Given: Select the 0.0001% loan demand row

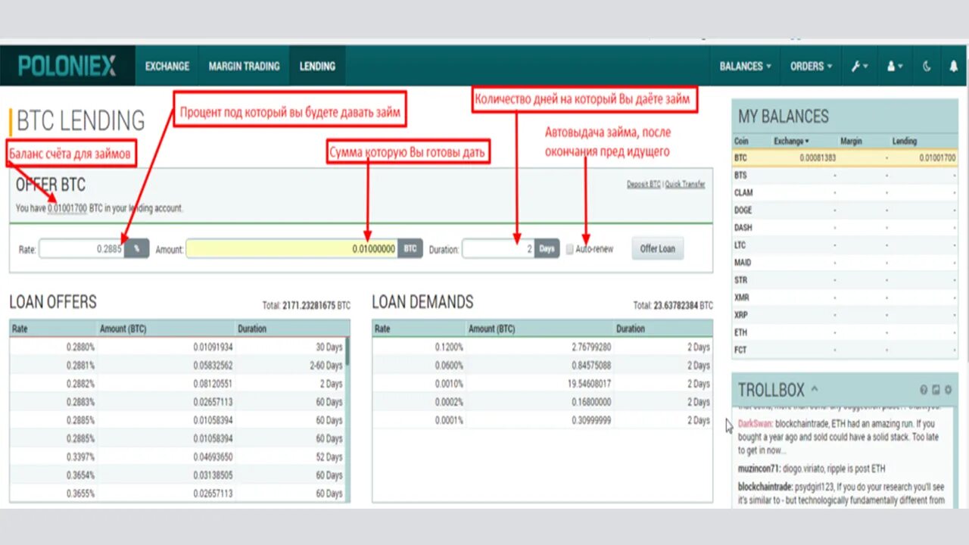Looking at the screenshot, I should click(543, 420).
